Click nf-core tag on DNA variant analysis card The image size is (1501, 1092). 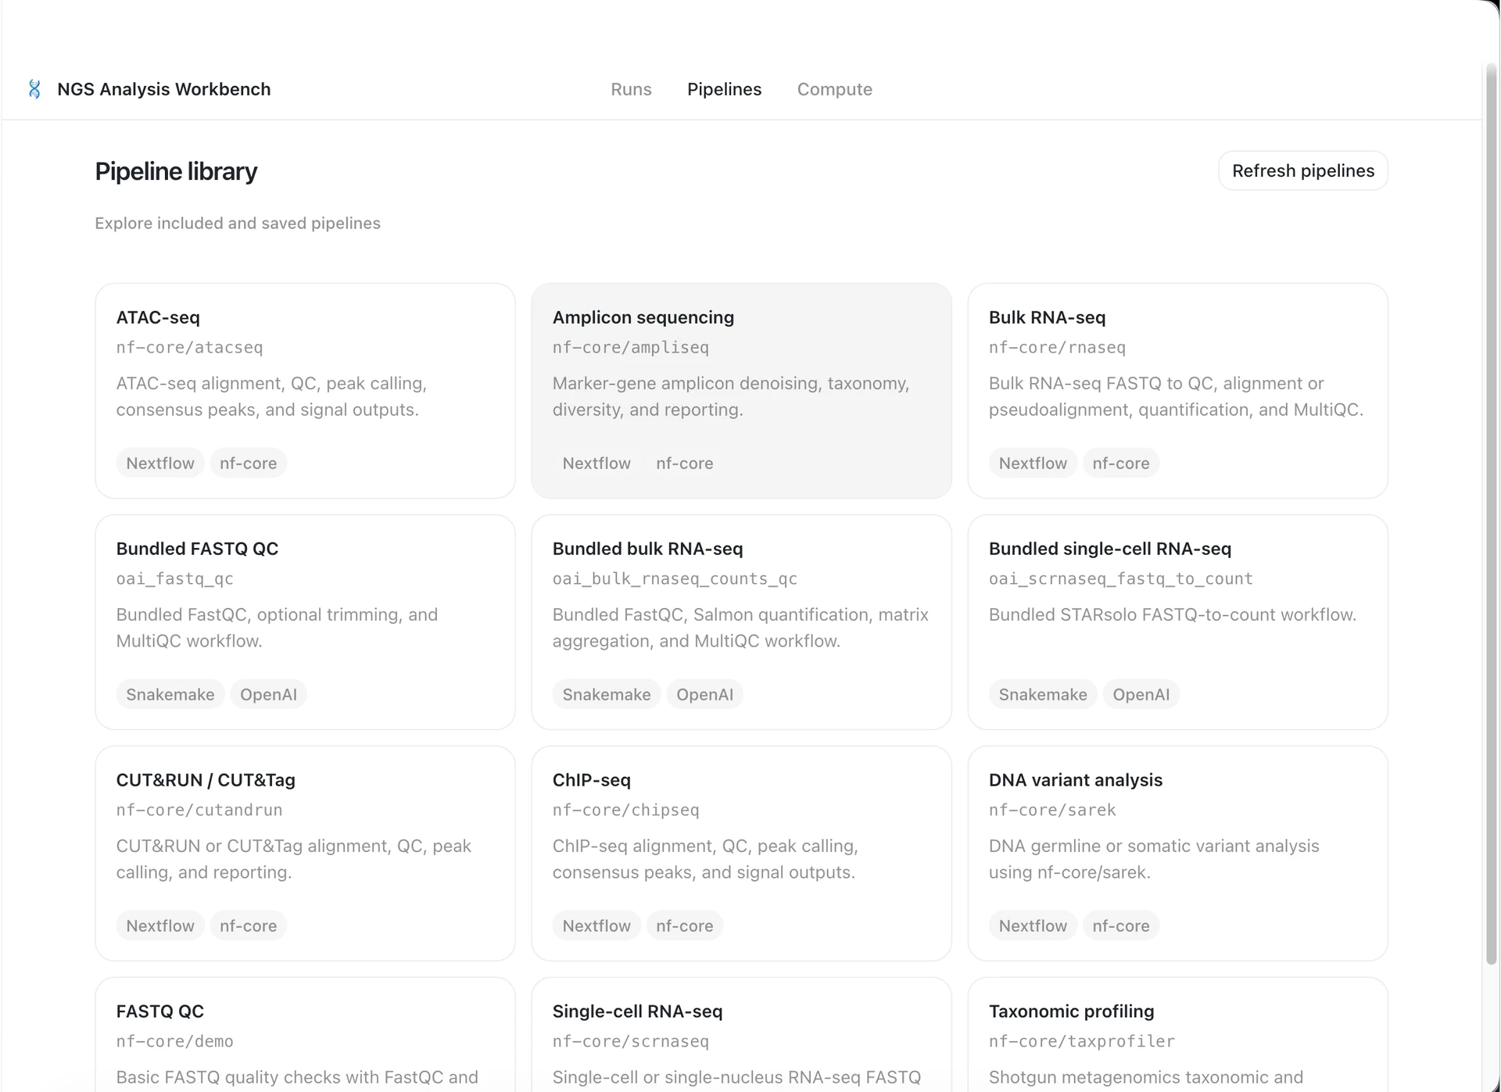1120,926
